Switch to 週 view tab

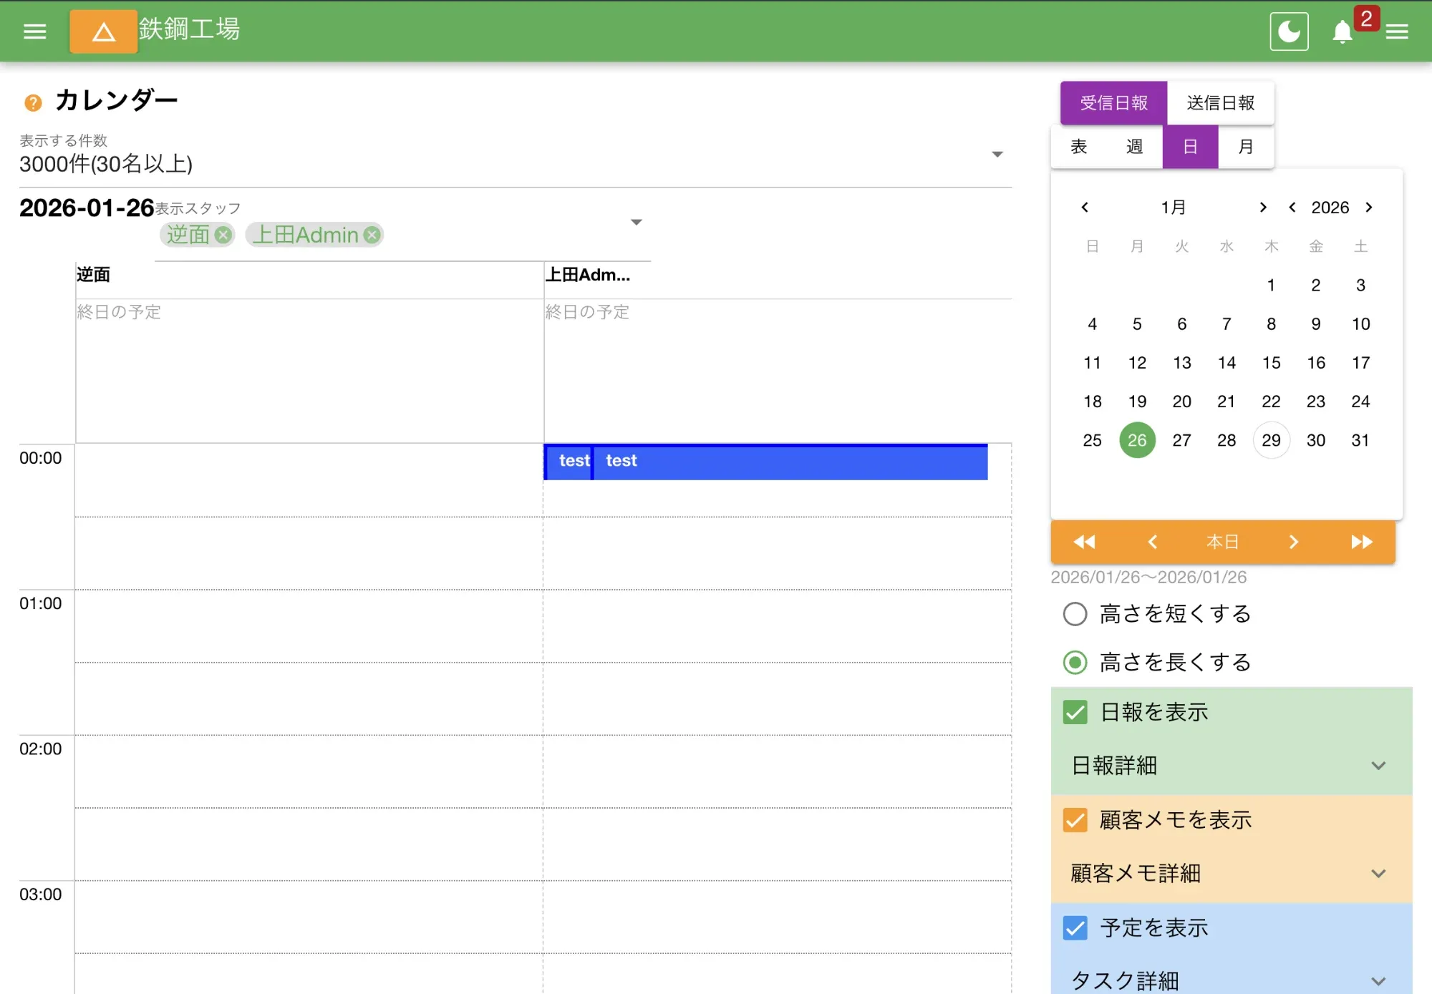click(1134, 147)
